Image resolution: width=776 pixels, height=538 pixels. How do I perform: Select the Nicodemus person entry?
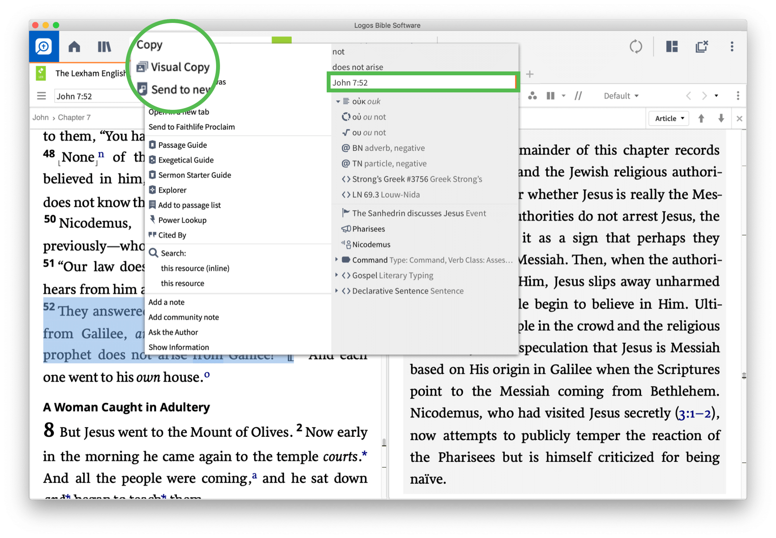pos(366,244)
